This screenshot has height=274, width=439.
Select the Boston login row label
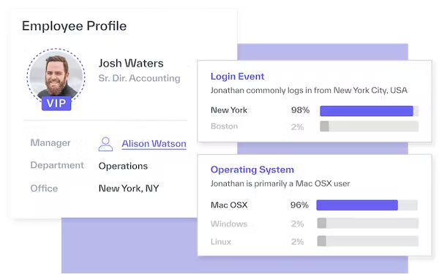(x=224, y=126)
